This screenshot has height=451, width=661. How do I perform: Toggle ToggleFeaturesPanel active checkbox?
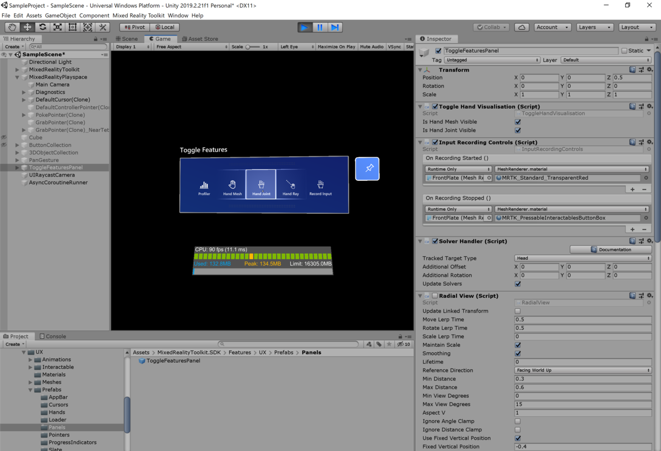tap(438, 51)
